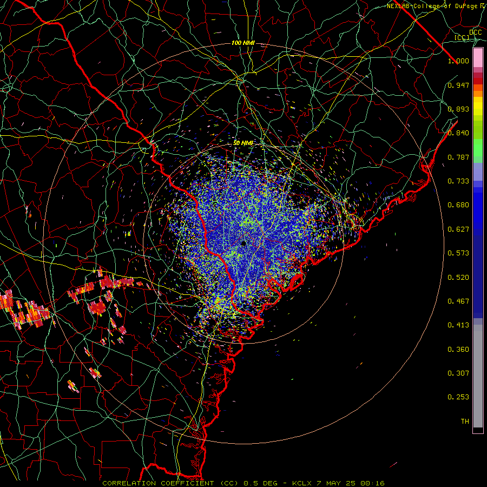Click the 0.360 legend value
The width and height of the screenshot is (487, 487).
pyautogui.click(x=458, y=350)
